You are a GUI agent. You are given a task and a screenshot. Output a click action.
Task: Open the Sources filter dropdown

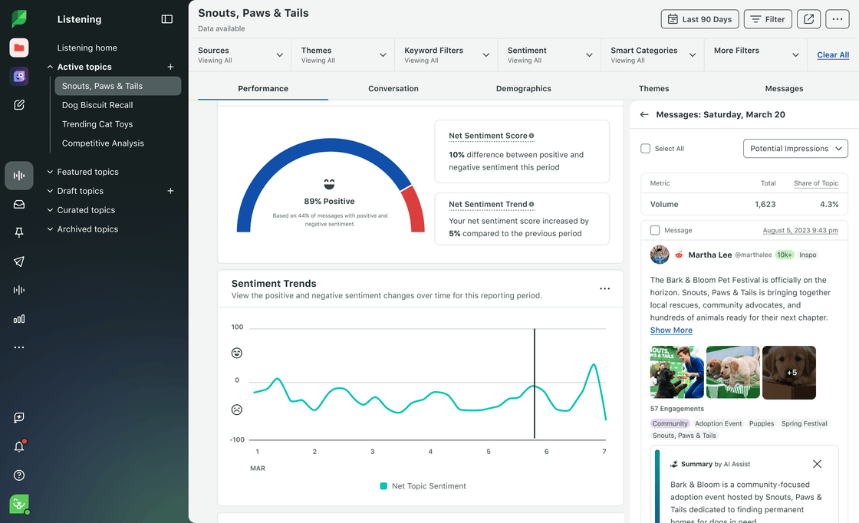click(x=241, y=54)
